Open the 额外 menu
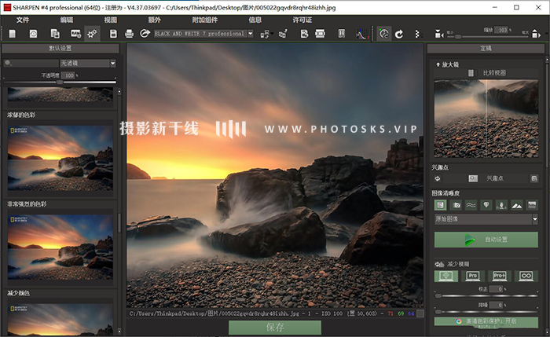550x337 pixels. click(154, 20)
